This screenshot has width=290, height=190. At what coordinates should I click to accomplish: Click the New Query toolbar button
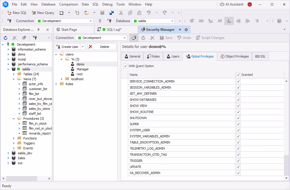click(x=43, y=13)
